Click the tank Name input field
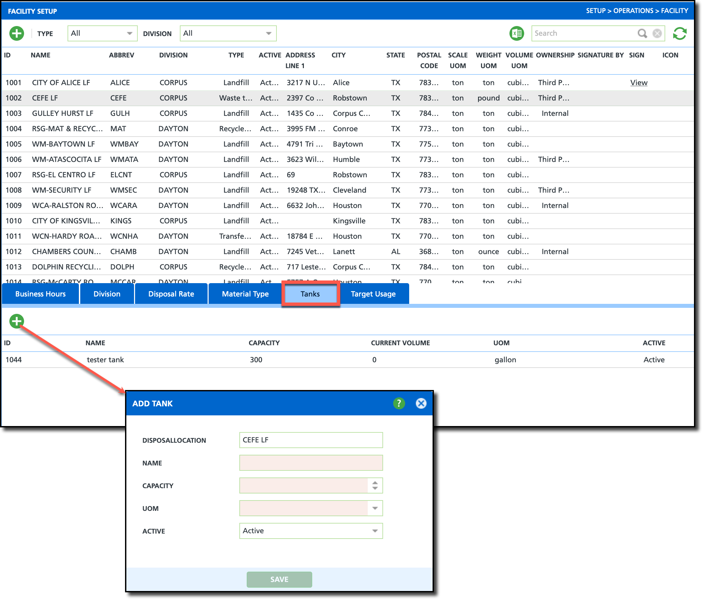This screenshot has height=599, width=702. (311, 463)
